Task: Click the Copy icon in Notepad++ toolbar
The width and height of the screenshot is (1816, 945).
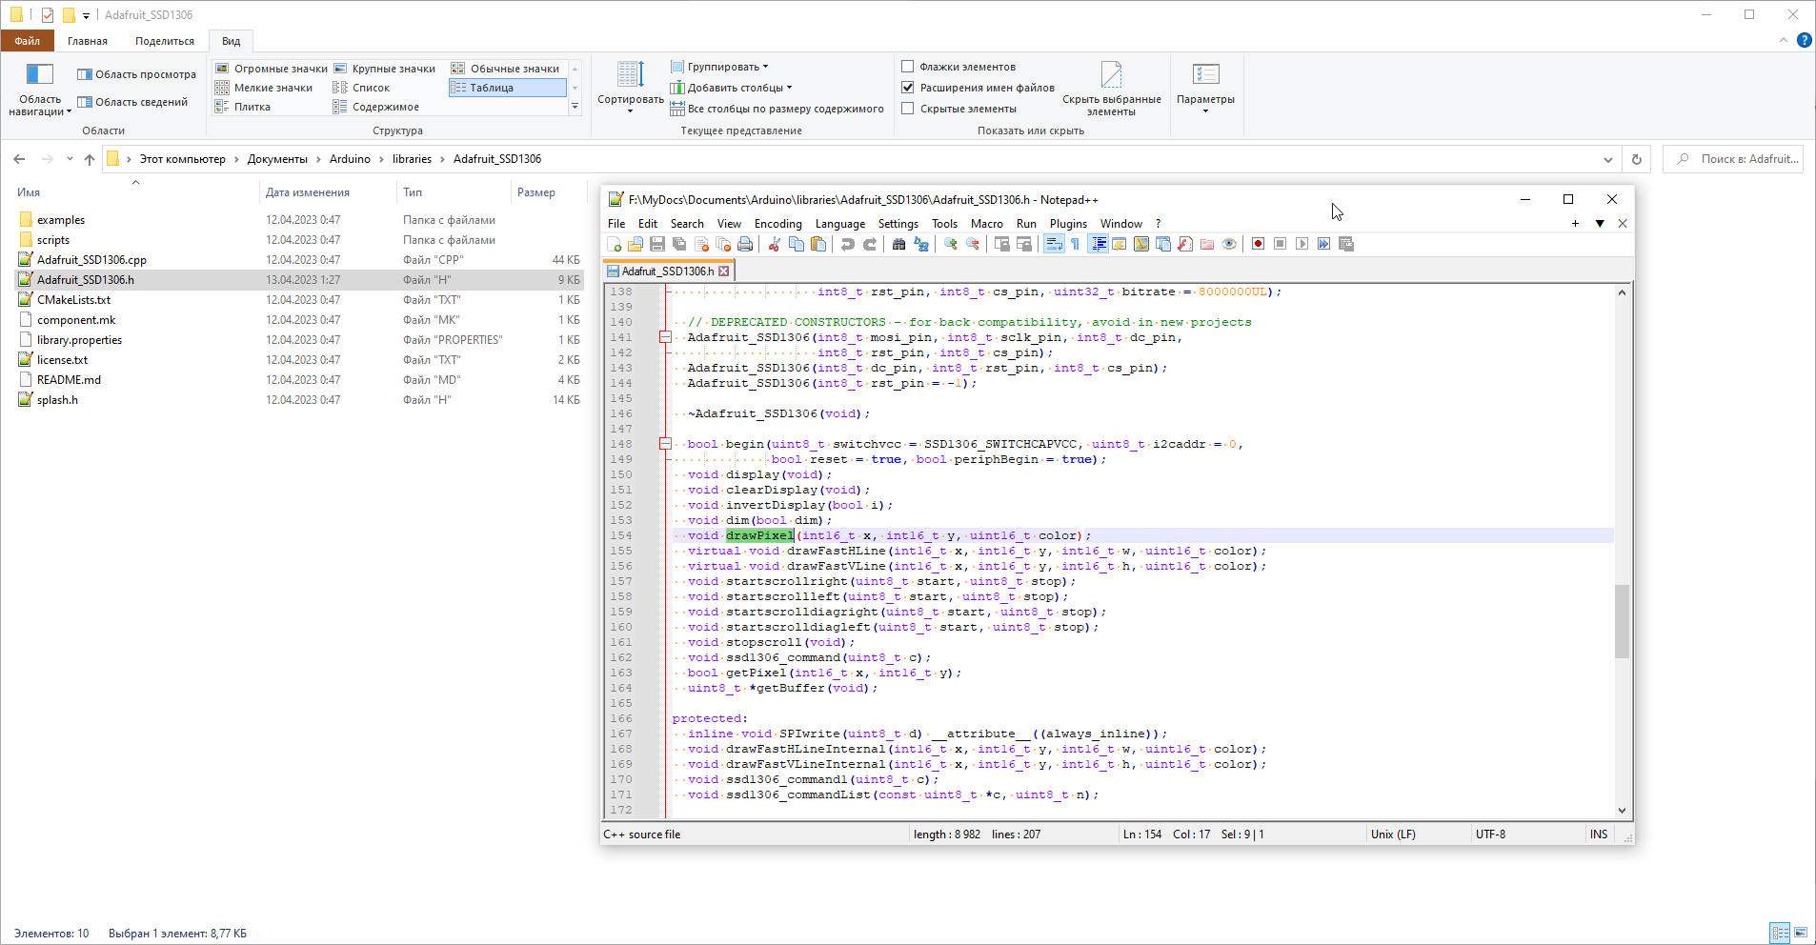Action: pyautogui.click(x=797, y=245)
